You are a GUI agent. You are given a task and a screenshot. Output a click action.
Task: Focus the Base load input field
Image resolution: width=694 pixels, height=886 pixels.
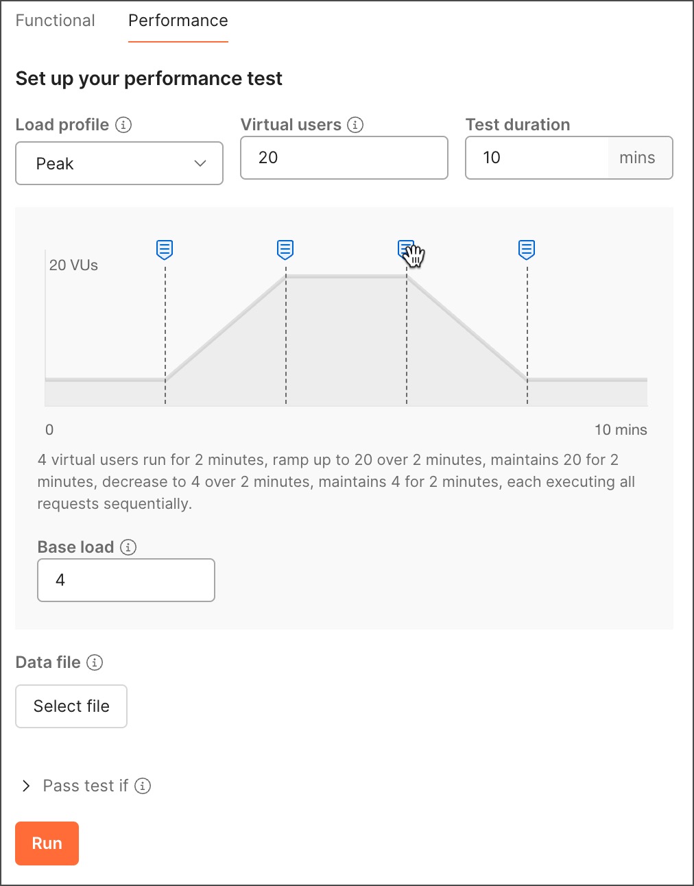pyautogui.click(x=126, y=580)
